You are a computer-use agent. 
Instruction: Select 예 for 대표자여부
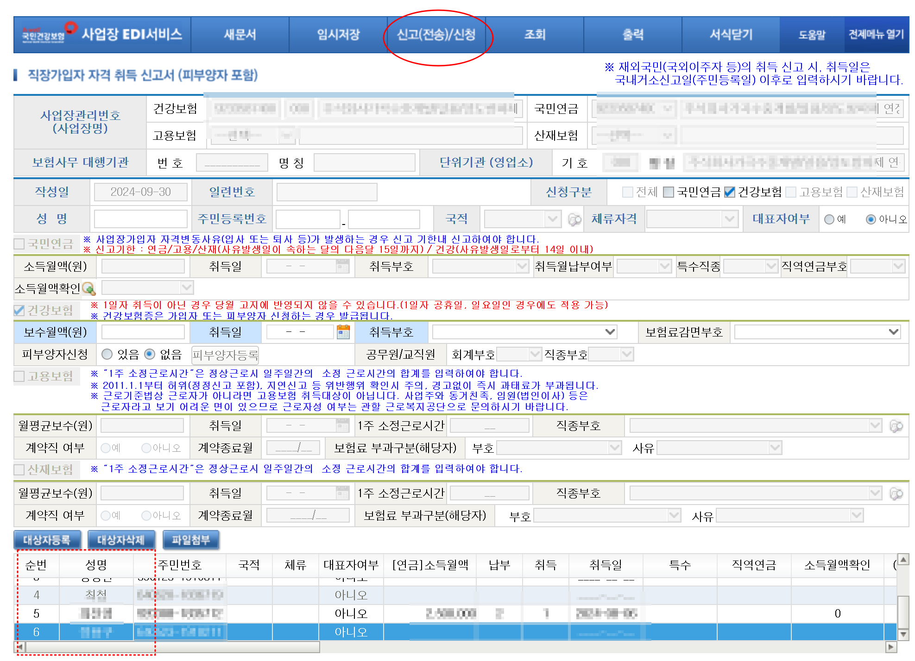[829, 219]
